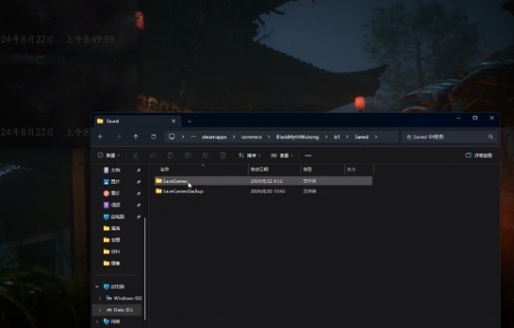This screenshot has height=328, width=514.
Task: Click the Delete trash icon
Action: (223, 156)
